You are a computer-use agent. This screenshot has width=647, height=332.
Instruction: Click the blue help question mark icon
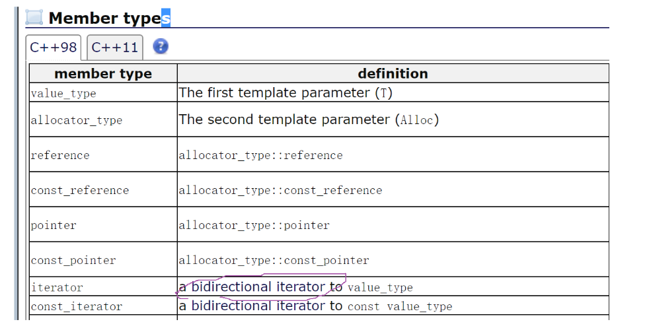click(161, 47)
